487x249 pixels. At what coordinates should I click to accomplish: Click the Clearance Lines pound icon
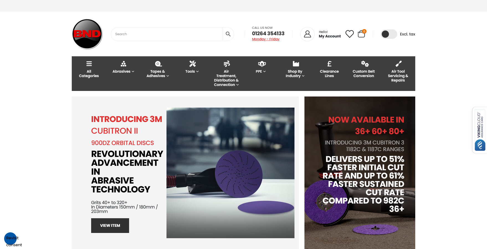(x=329, y=64)
